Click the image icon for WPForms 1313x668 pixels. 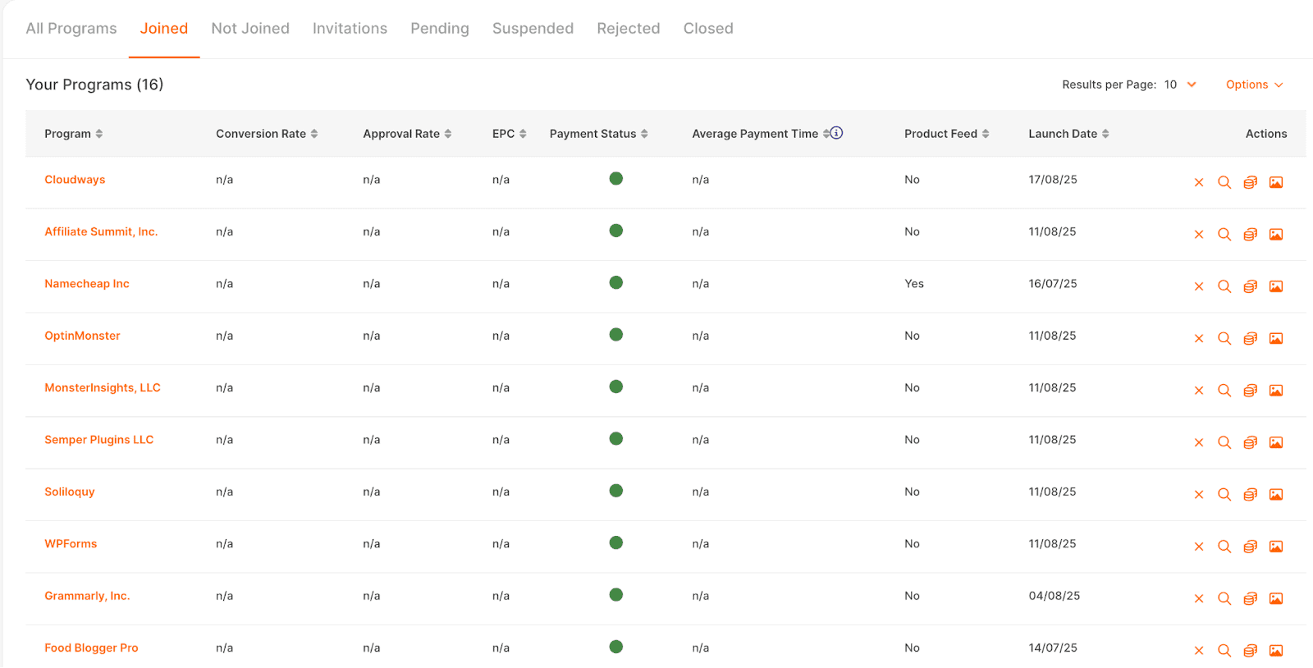click(1276, 547)
